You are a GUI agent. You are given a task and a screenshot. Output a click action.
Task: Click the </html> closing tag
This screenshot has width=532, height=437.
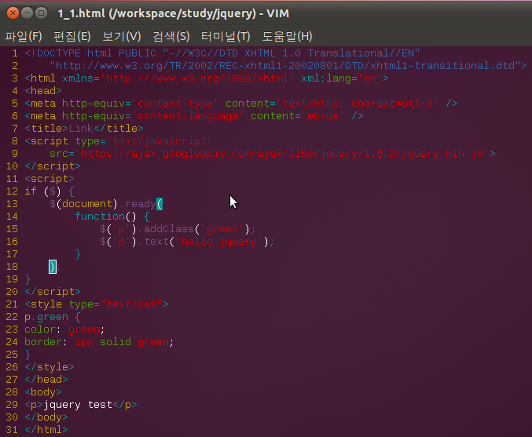(x=46, y=430)
